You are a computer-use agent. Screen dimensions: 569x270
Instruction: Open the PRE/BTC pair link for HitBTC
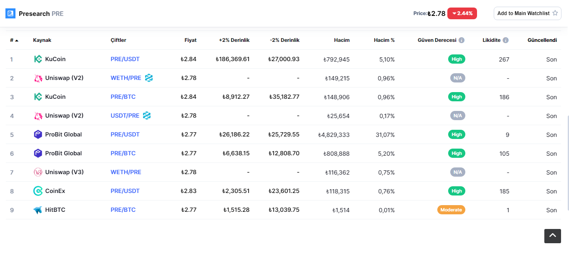tap(123, 210)
